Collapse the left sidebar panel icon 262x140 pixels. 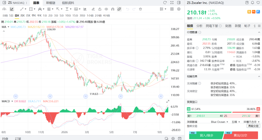tap(4, 3)
